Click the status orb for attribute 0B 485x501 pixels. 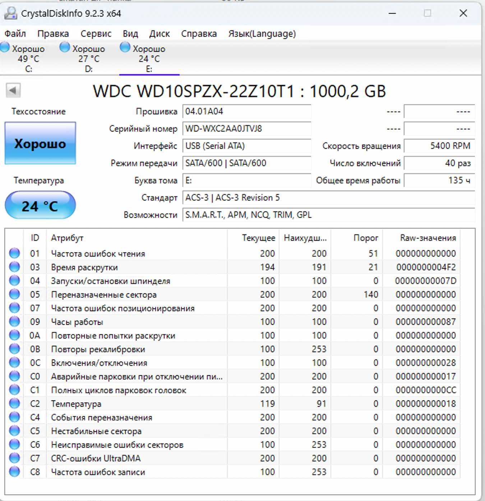[x=14, y=349]
